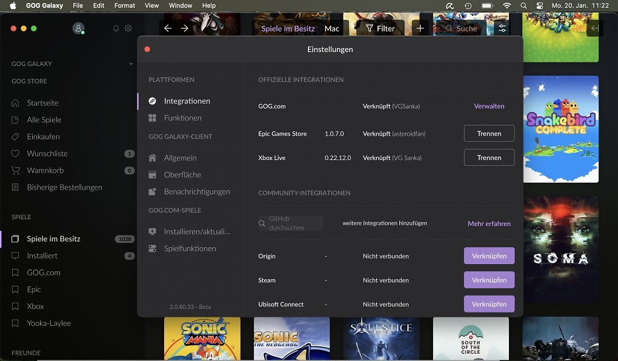Go to Startseite in the sidebar
Screen dimensions: 618x361
click(x=42, y=103)
